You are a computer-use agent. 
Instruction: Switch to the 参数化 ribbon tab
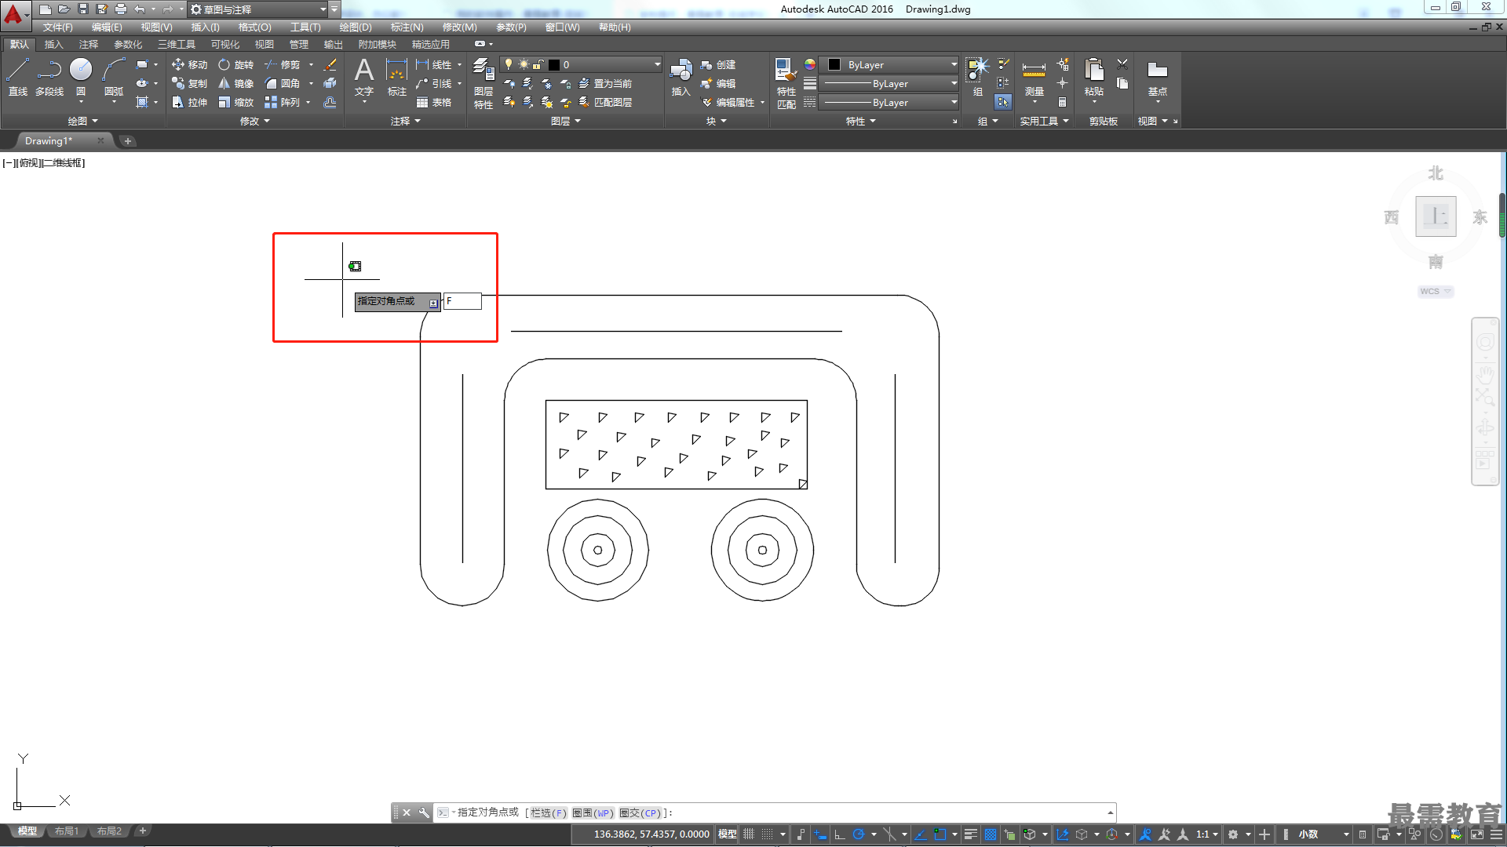[128, 45]
